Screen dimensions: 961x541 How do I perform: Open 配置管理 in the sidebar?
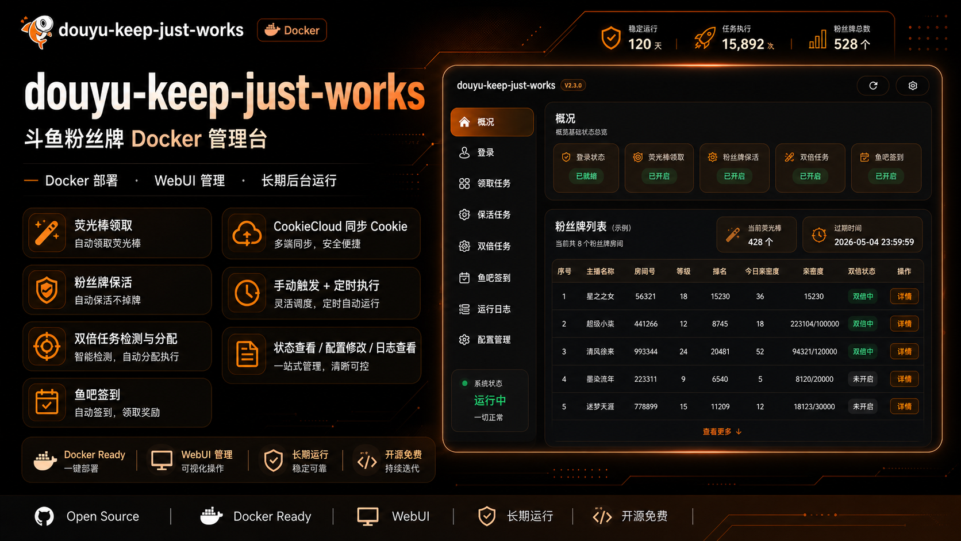[x=492, y=340]
